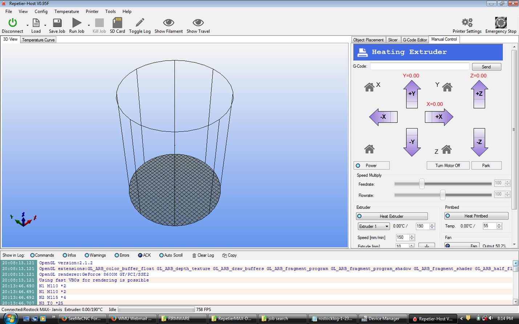Jog the printer using -X arrow
Screen dimensions: 519x324
point(383,117)
